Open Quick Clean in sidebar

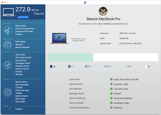tap(21, 26)
